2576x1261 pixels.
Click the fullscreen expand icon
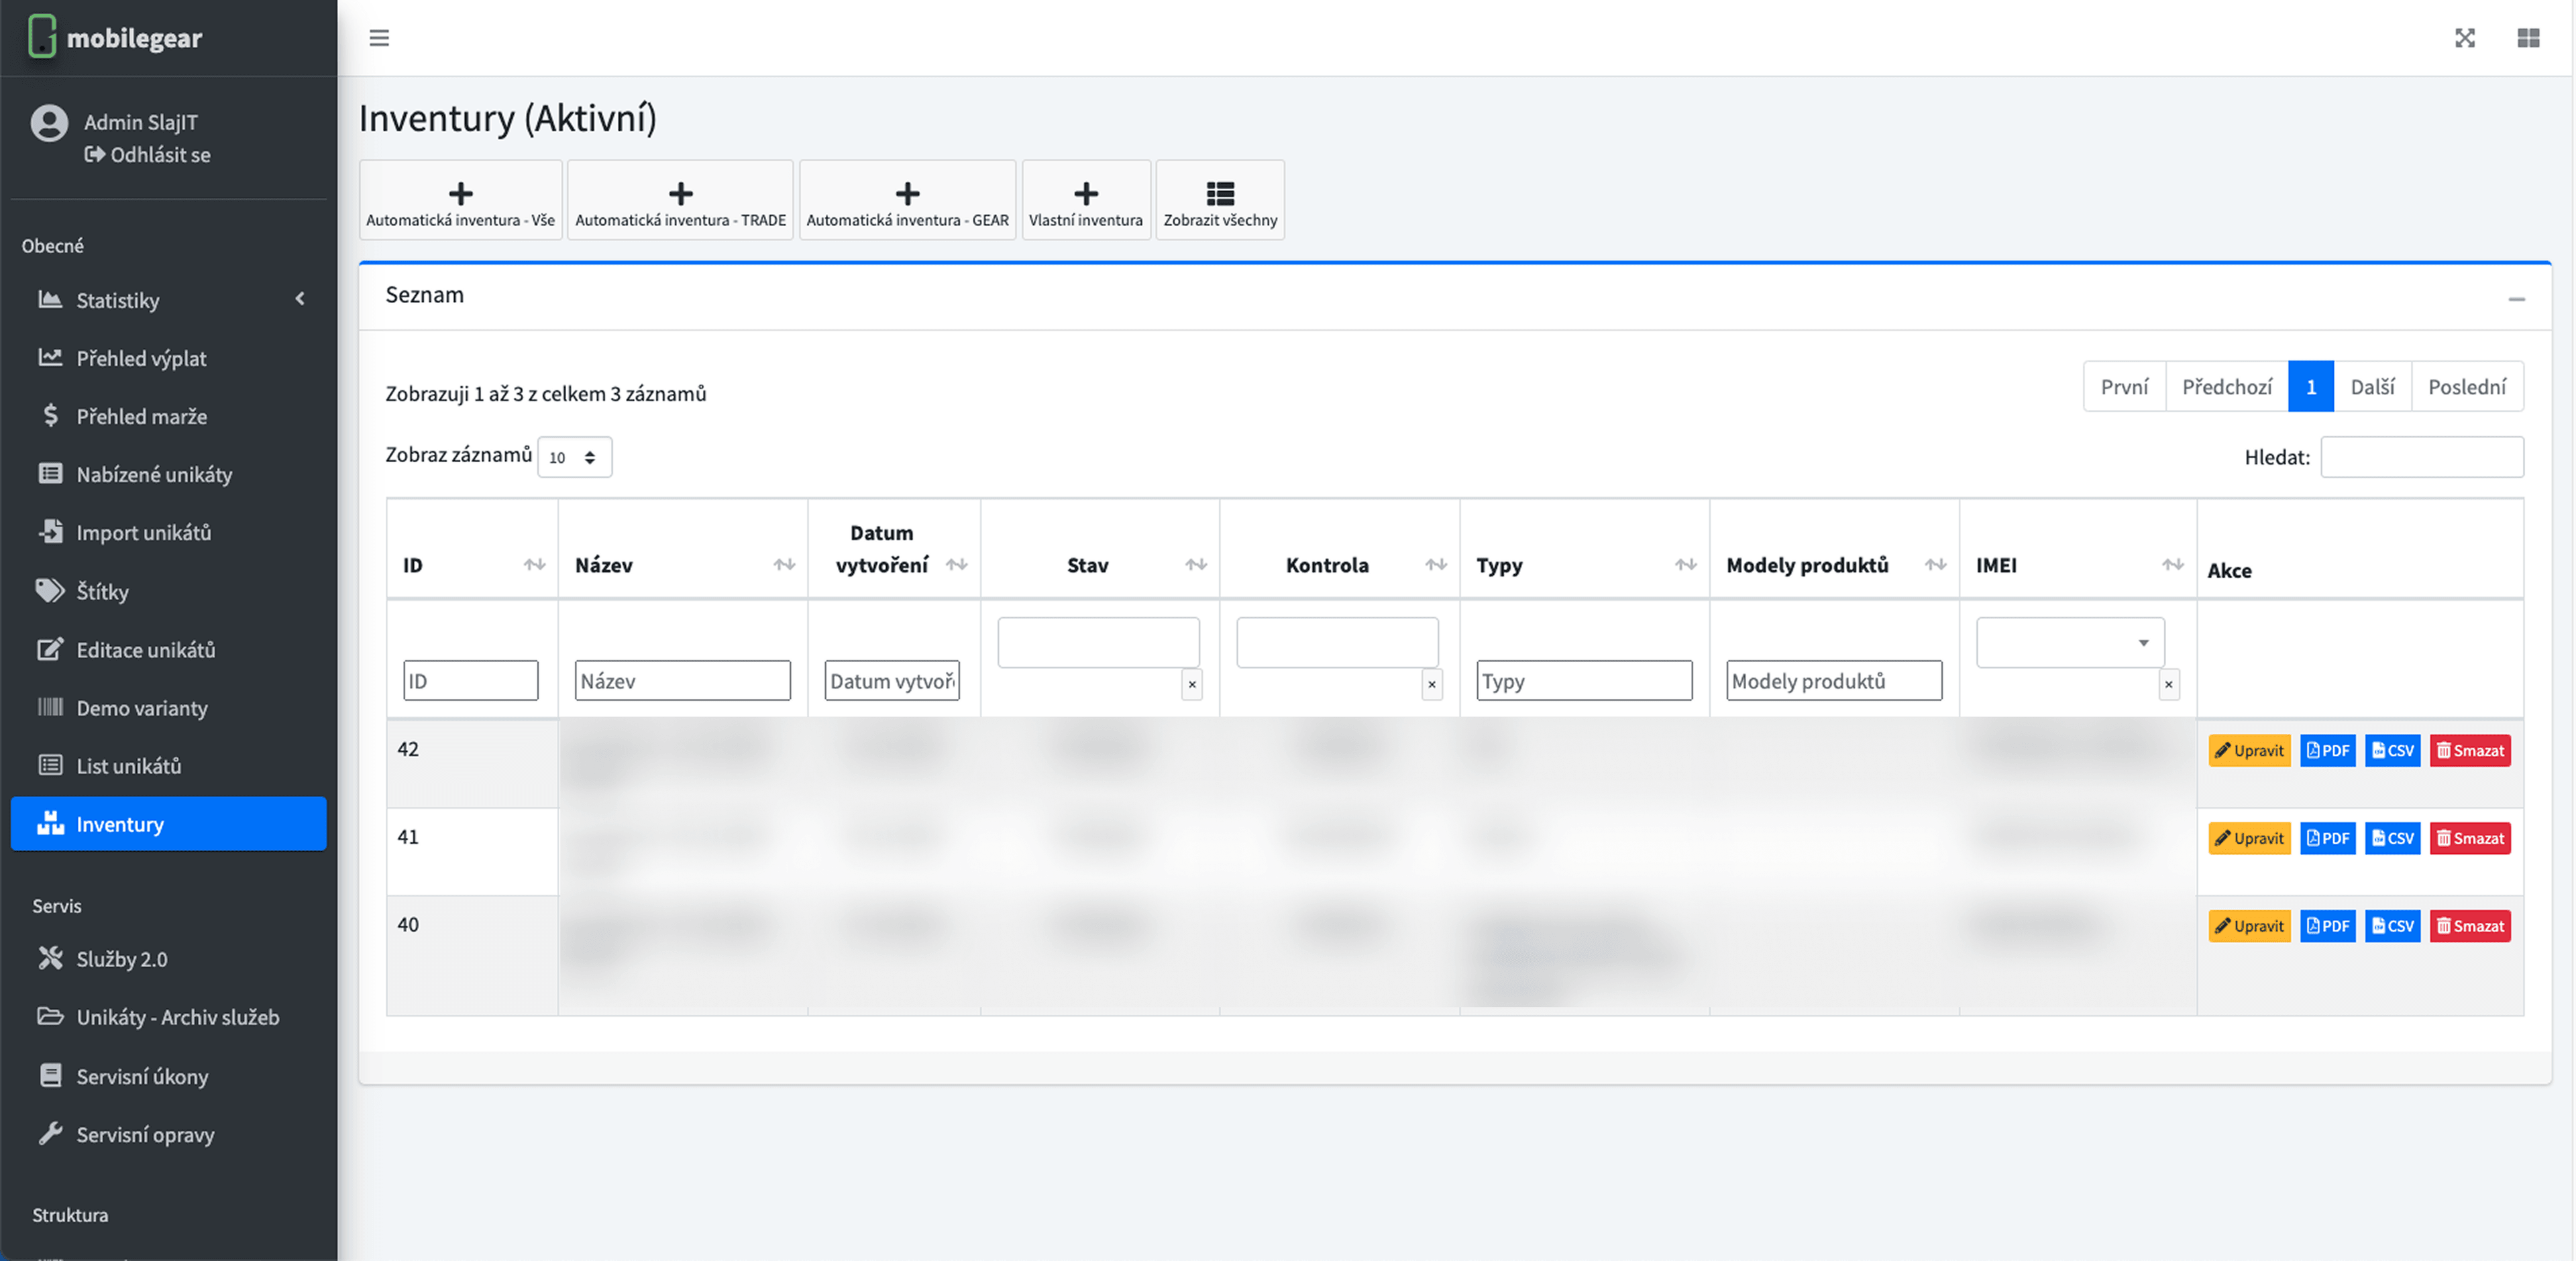(x=2464, y=38)
